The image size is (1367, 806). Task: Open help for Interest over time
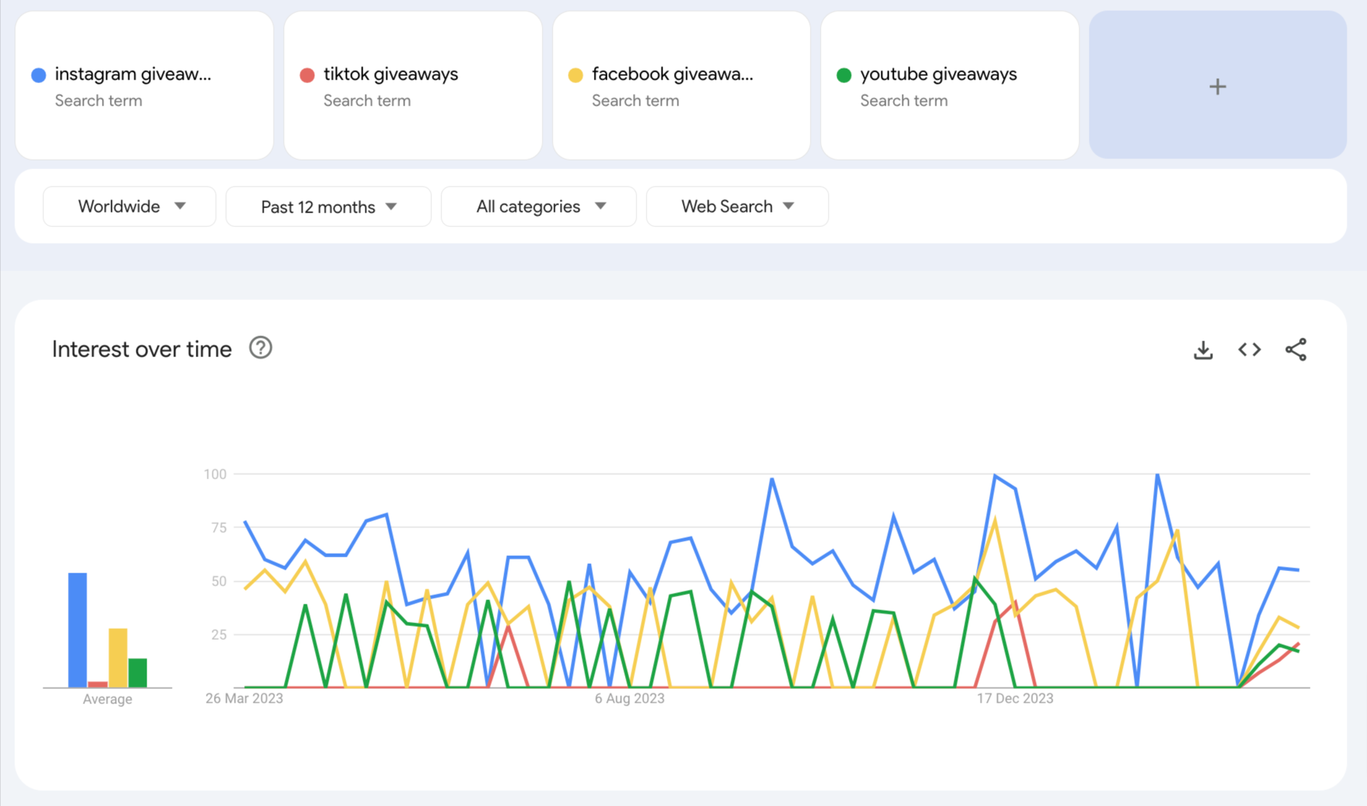[x=260, y=348]
